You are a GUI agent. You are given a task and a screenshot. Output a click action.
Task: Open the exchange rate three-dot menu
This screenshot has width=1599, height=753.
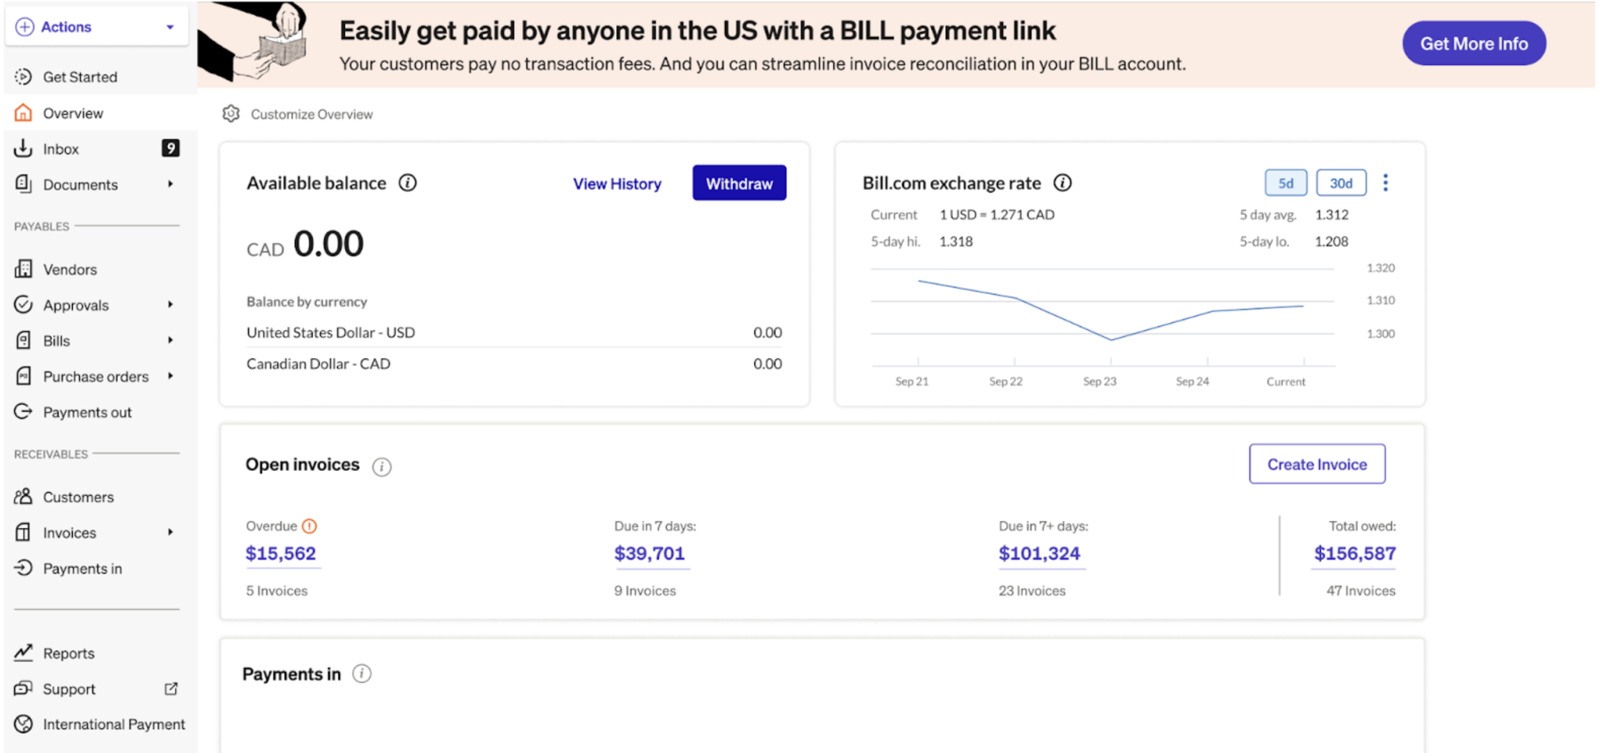(x=1386, y=183)
